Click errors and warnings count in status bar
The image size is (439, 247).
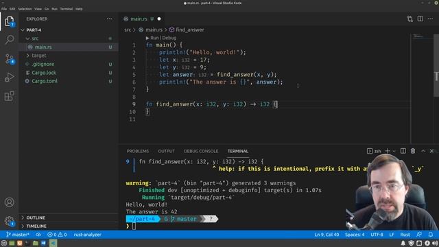click(57, 235)
